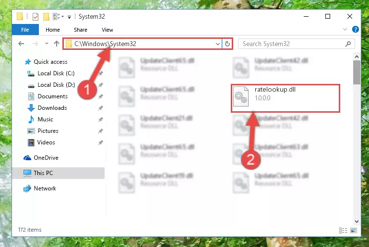369x247 pixels.
Task: Switch to the View ribbon tab
Action: click(x=107, y=30)
